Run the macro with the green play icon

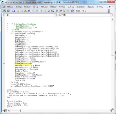point(41,11)
